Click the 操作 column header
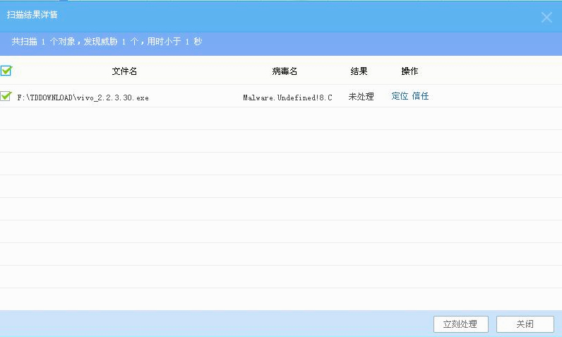This screenshot has width=562, height=337. tap(409, 71)
